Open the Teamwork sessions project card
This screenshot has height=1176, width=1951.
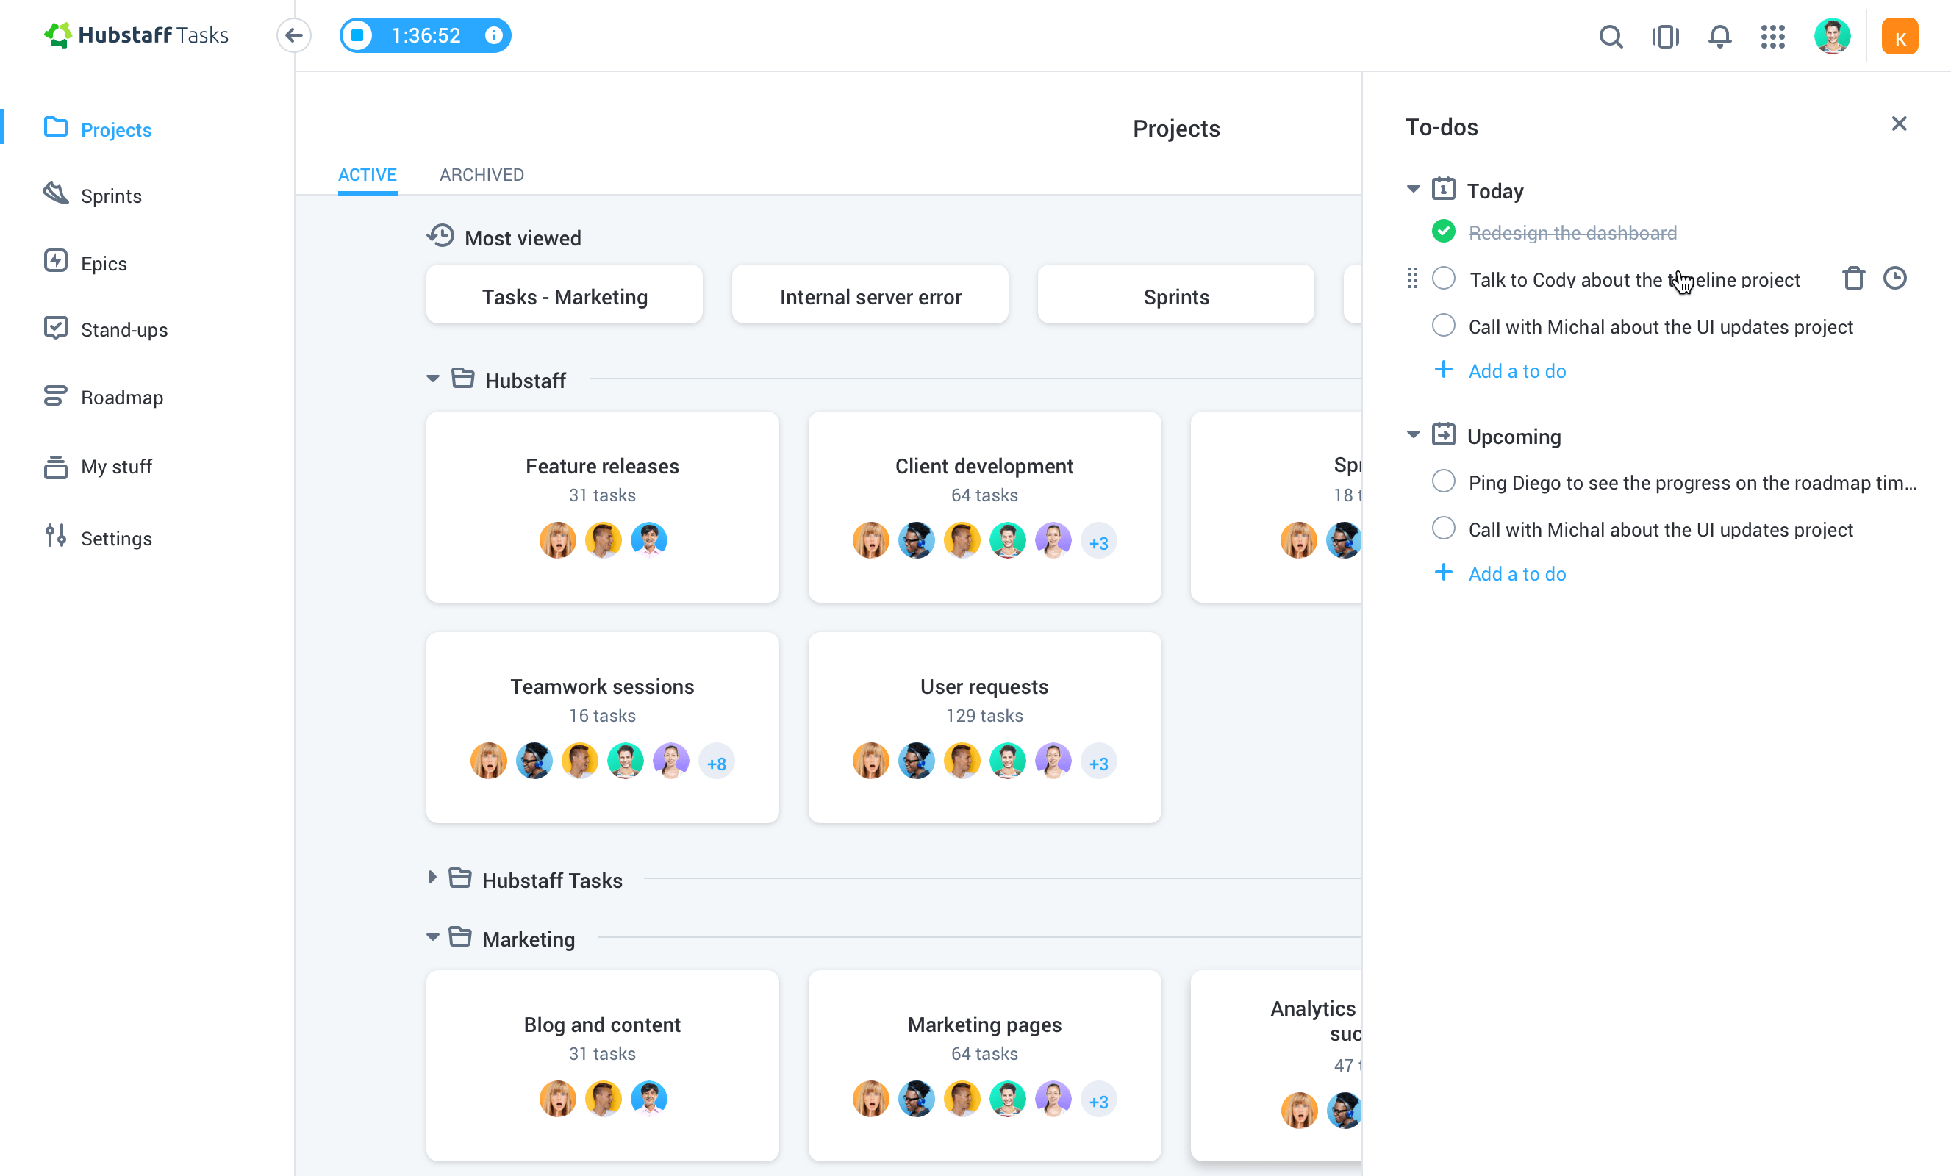603,727
